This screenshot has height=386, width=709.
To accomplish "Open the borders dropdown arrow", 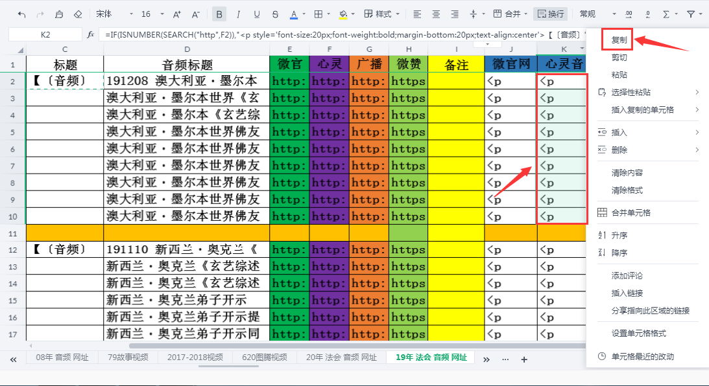I will [329, 14].
